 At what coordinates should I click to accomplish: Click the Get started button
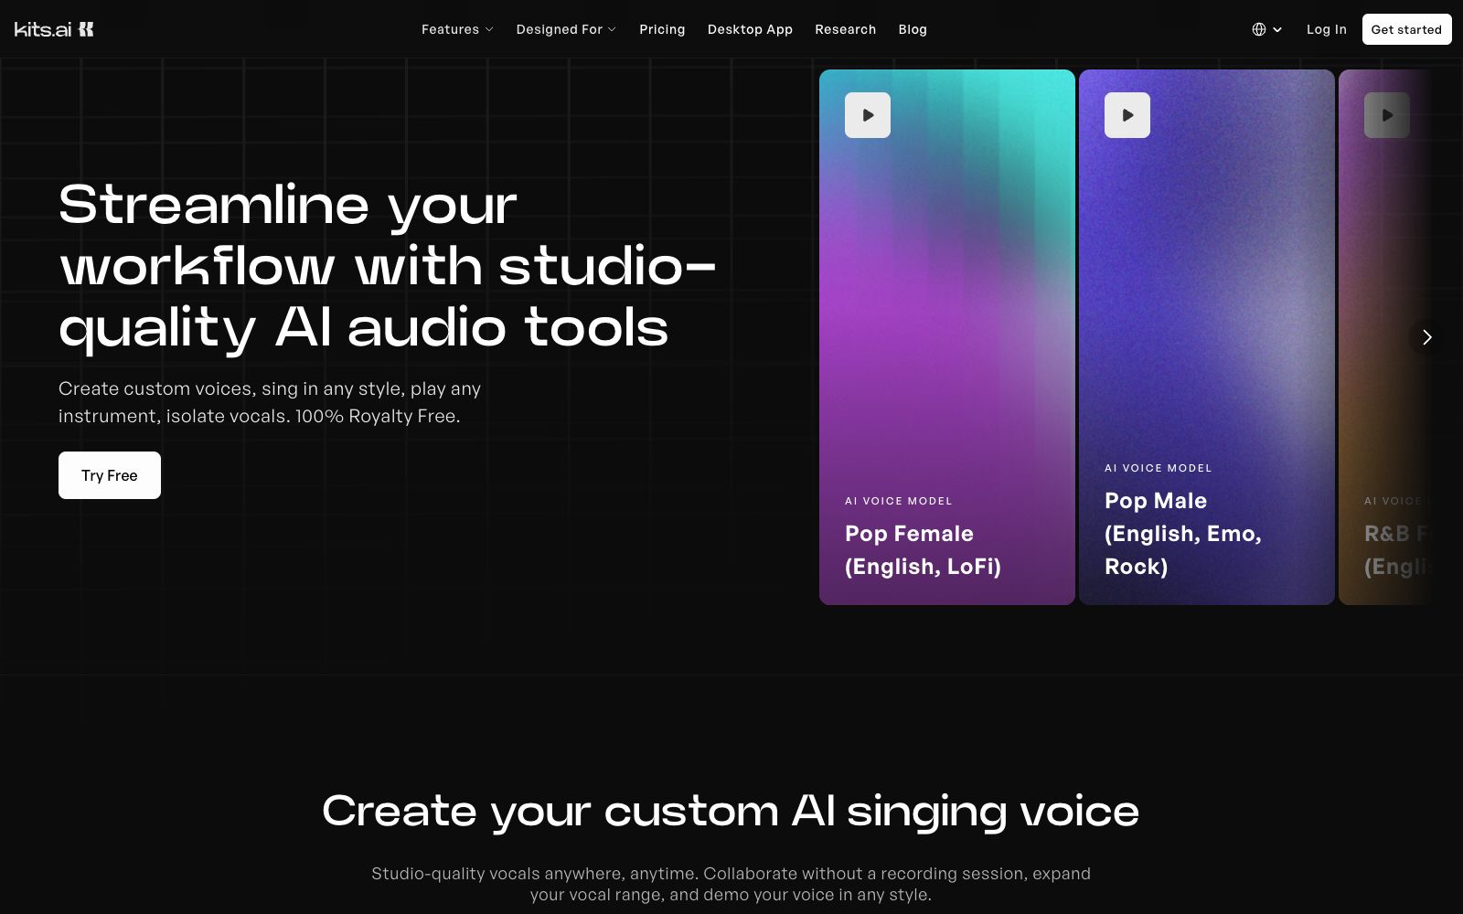[1406, 29]
